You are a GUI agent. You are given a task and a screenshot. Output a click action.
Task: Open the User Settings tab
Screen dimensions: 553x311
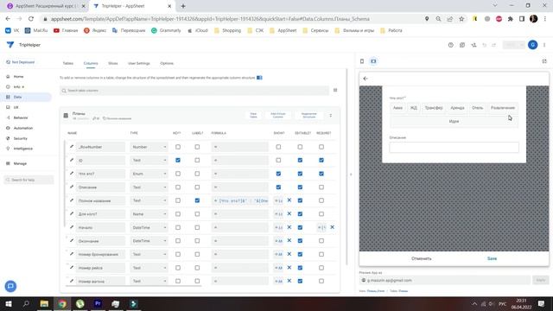pos(139,63)
